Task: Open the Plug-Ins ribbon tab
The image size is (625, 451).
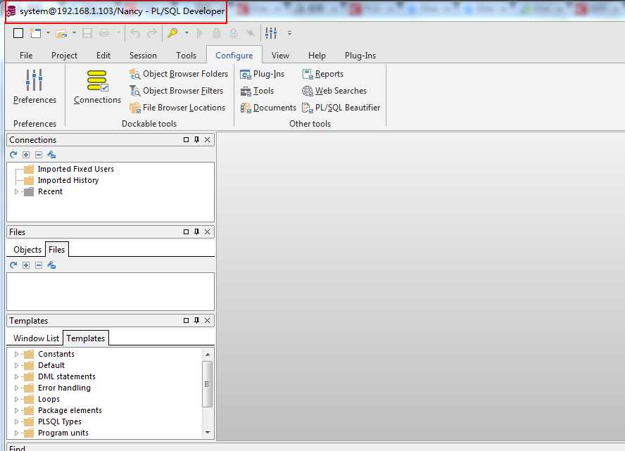Action: (360, 56)
